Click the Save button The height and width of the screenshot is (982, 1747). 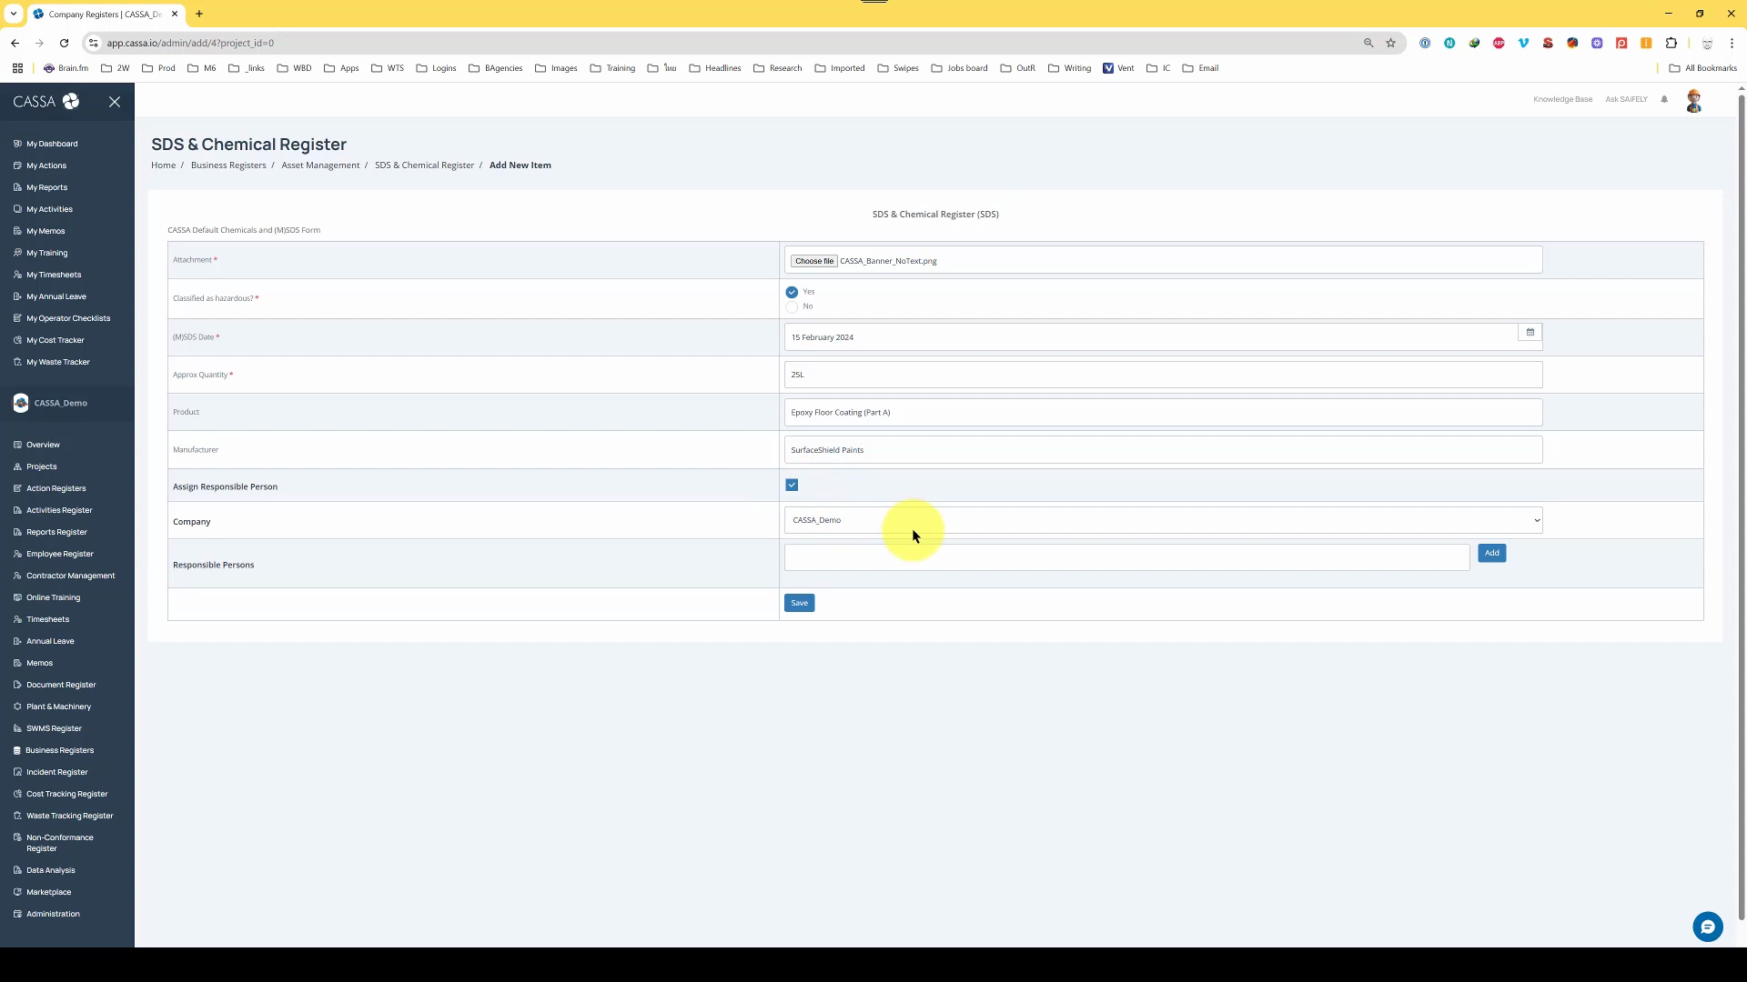[x=799, y=603]
